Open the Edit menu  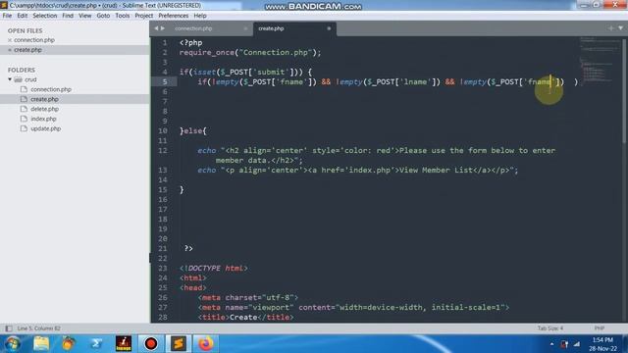[x=23, y=16]
